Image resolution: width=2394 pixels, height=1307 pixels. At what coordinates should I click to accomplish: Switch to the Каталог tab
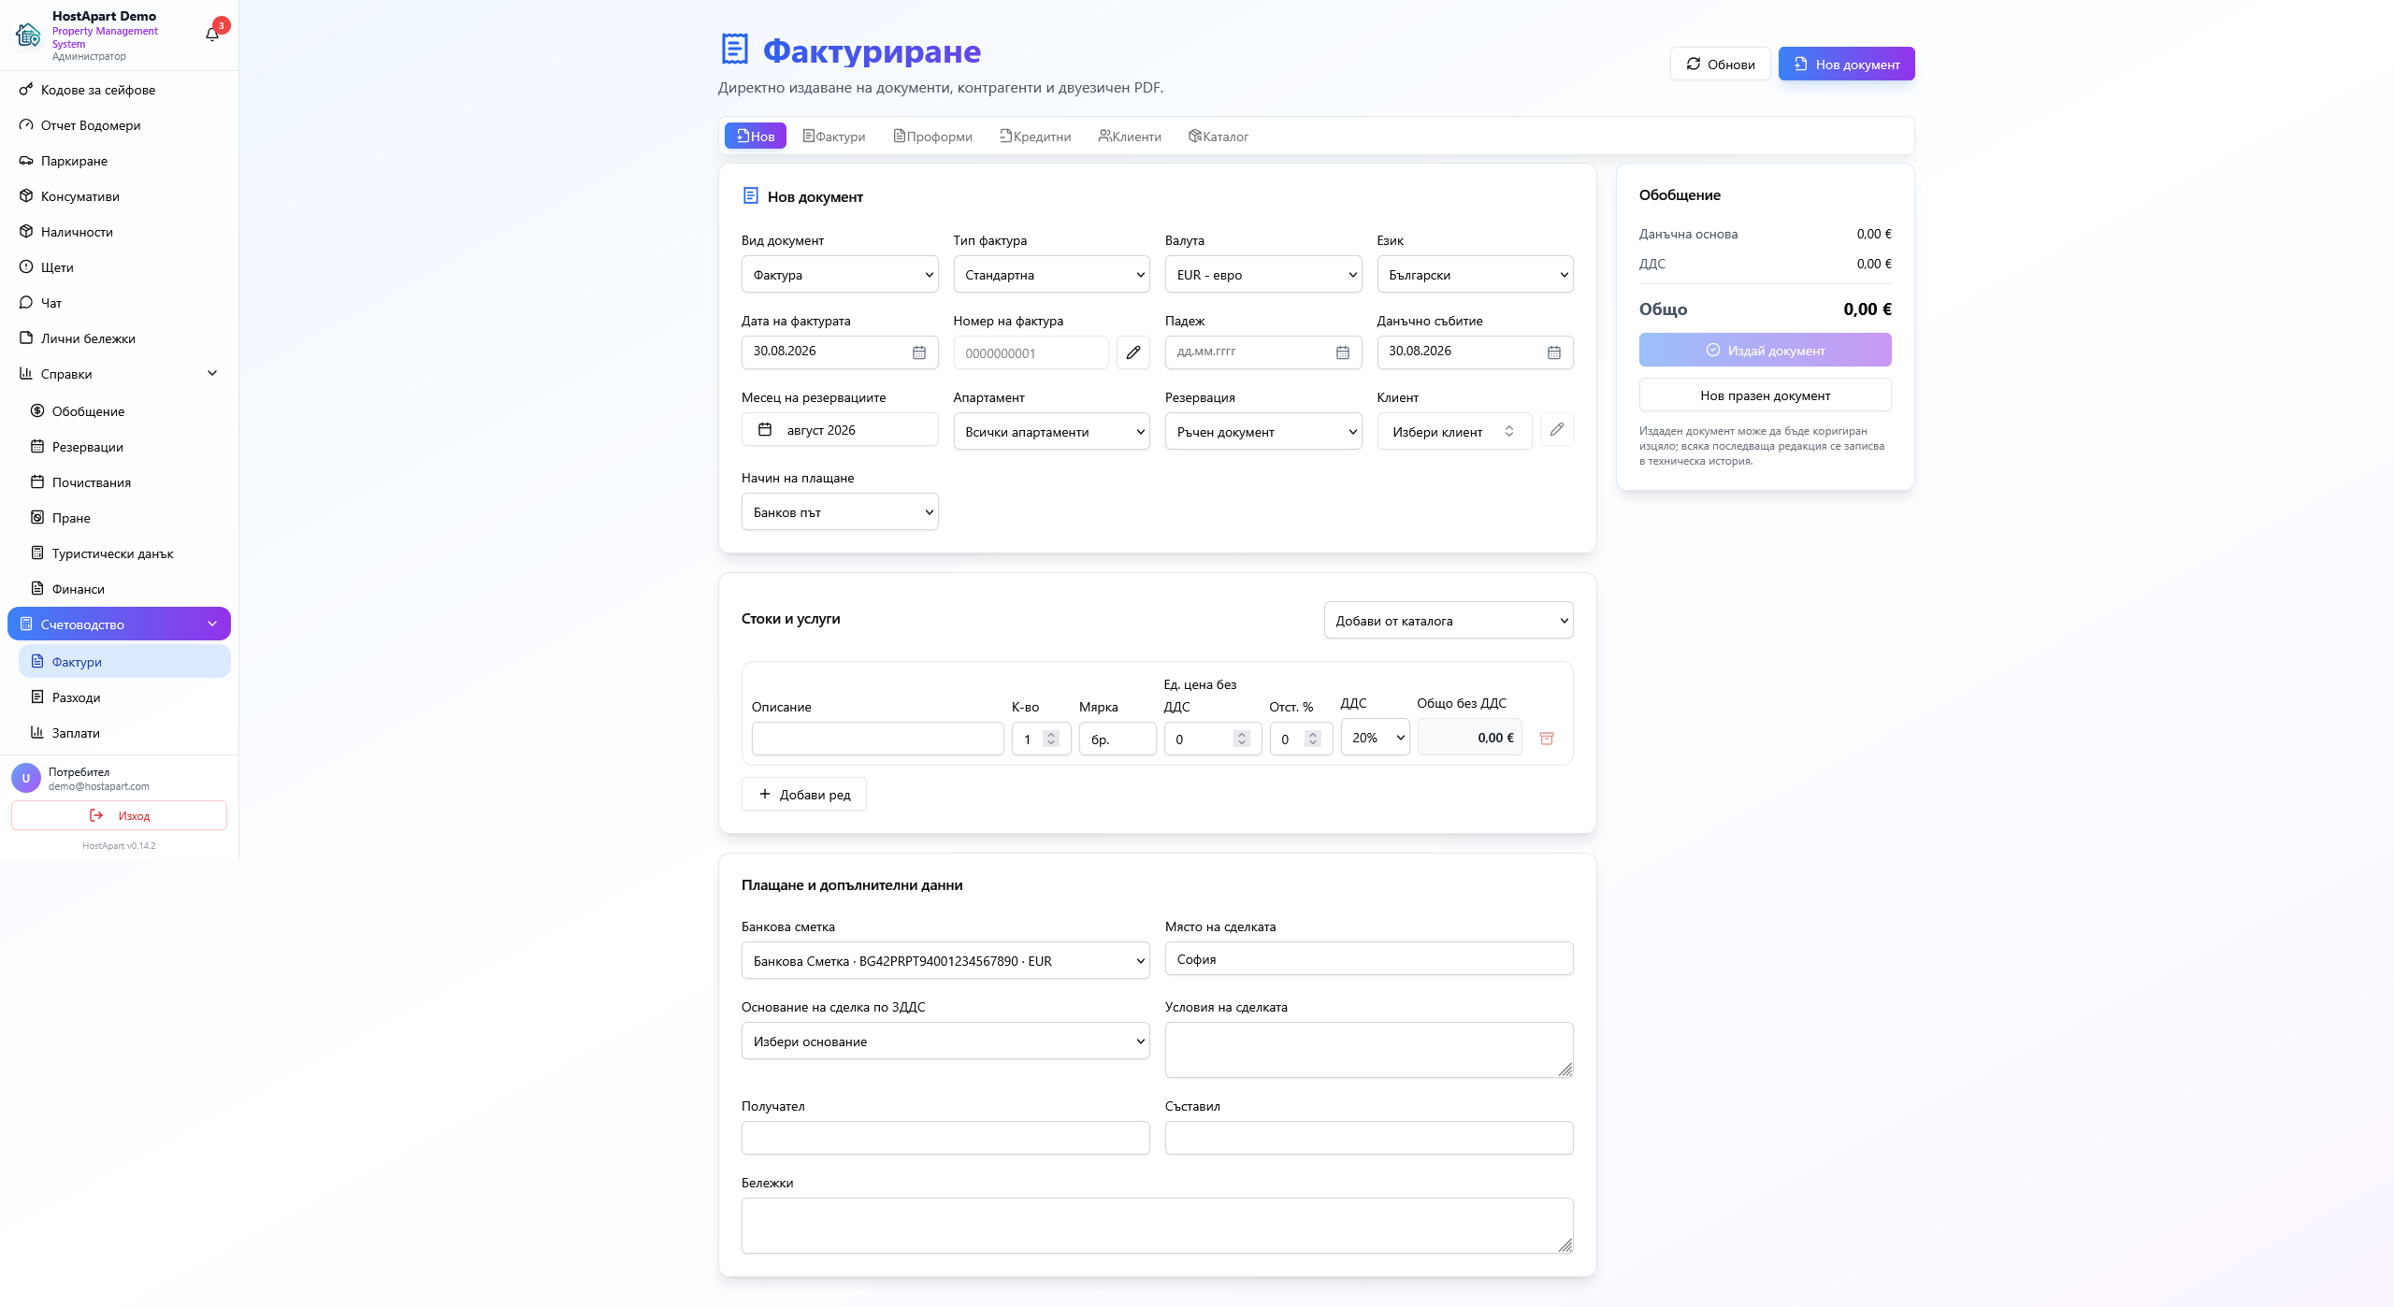coord(1219,136)
